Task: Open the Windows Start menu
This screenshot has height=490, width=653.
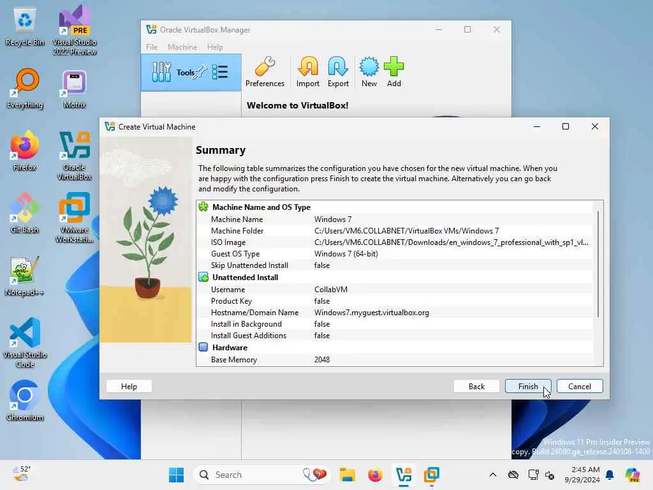Action: point(176,475)
